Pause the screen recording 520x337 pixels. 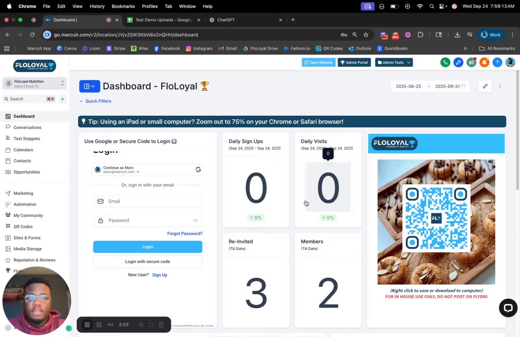[x=99, y=324]
